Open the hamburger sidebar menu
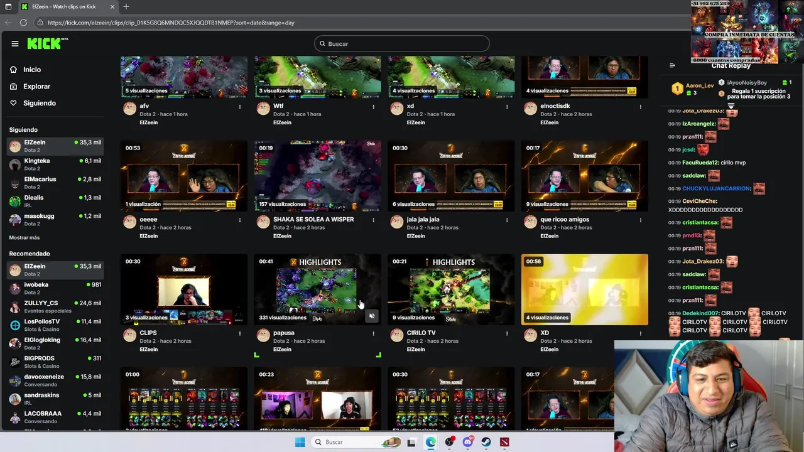 (x=15, y=43)
